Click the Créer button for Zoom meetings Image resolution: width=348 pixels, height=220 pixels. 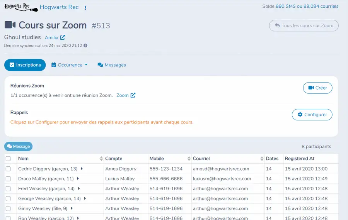point(317,88)
